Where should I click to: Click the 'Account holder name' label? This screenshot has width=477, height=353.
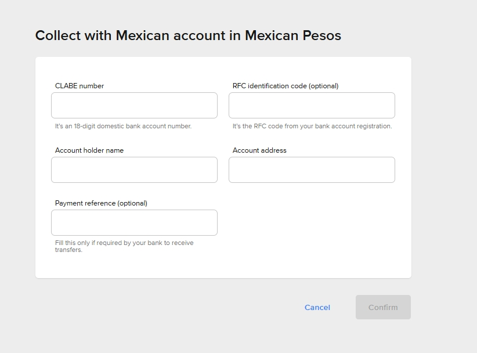(89, 150)
